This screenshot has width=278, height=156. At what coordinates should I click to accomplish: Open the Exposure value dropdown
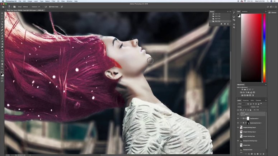pyautogui.click(x=42, y=6)
